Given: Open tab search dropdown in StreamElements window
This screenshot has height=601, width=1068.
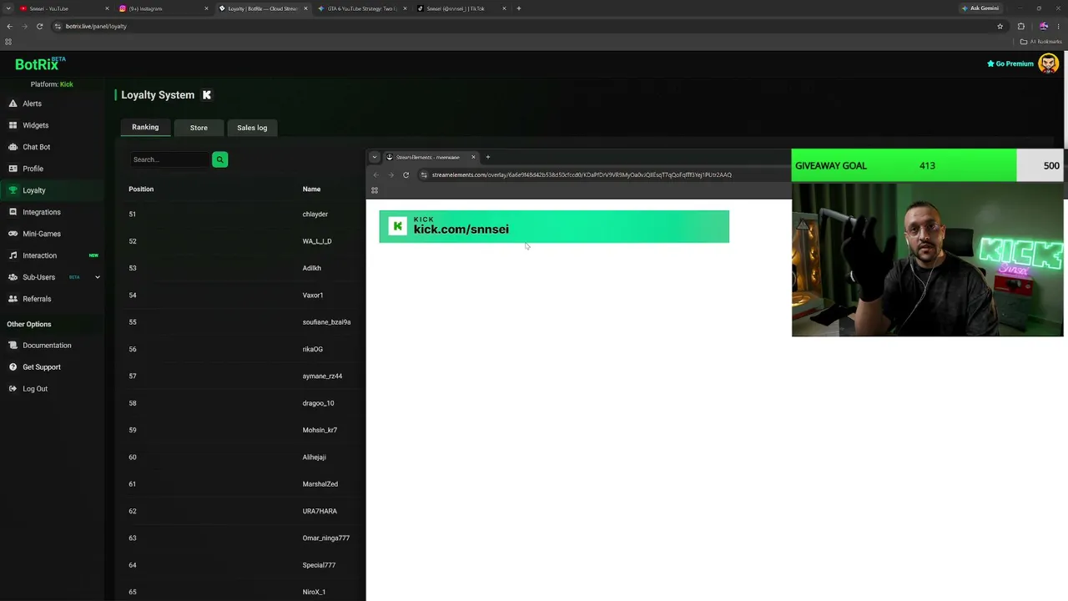Looking at the screenshot, I should (x=375, y=157).
